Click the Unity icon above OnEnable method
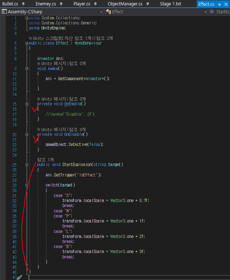 (x=39, y=99)
